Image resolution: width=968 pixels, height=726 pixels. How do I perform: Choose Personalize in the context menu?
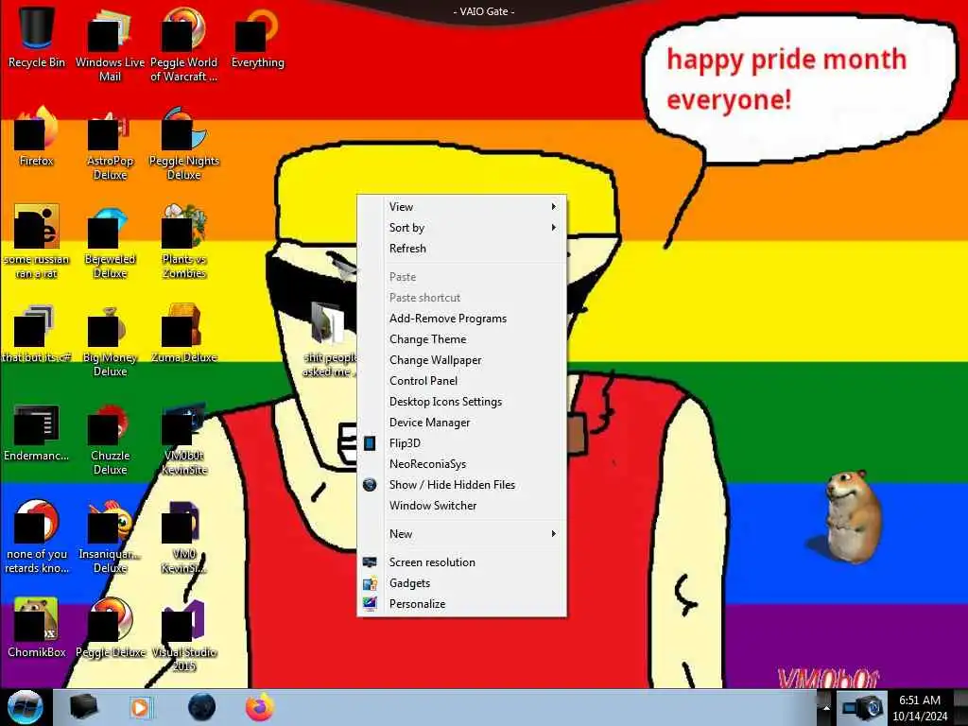coord(461,604)
